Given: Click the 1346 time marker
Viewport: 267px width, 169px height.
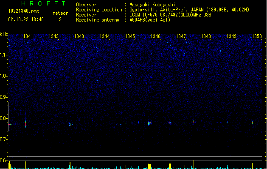Looking at the screenshot, I should tap(155, 36).
